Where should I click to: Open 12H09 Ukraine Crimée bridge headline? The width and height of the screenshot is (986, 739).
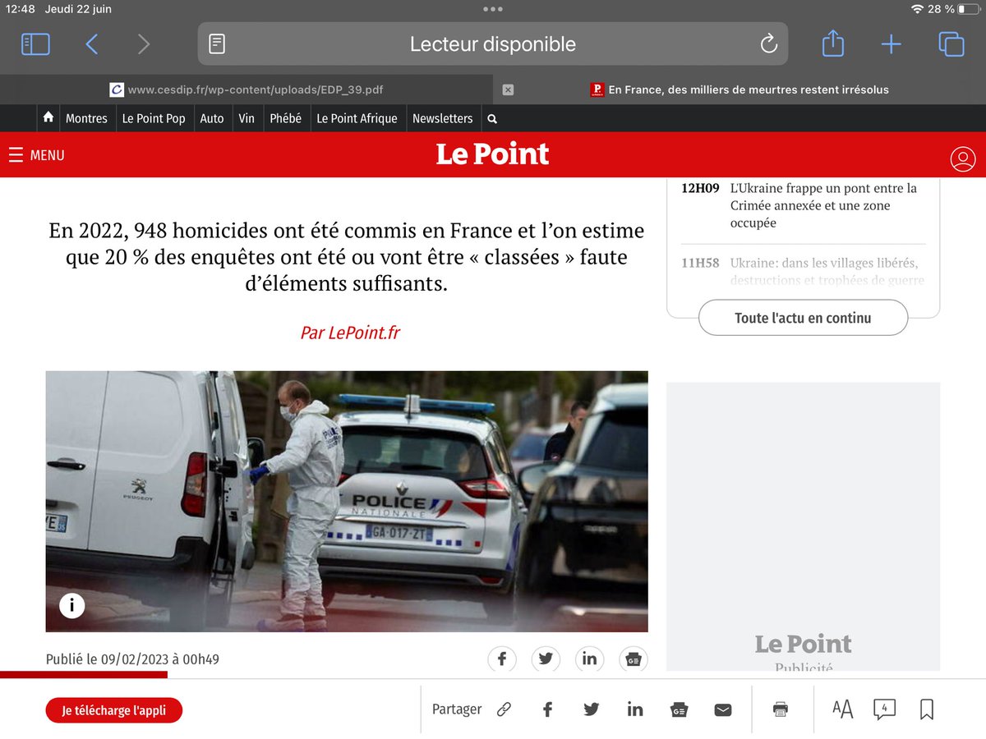pyautogui.click(x=823, y=205)
